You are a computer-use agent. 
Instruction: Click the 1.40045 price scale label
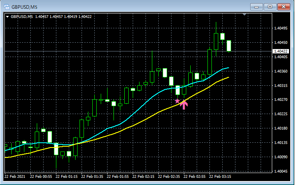click(281, 171)
